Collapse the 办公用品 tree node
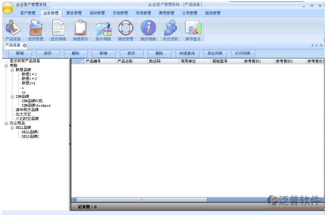This screenshot has height=215, width=325. 6,123
